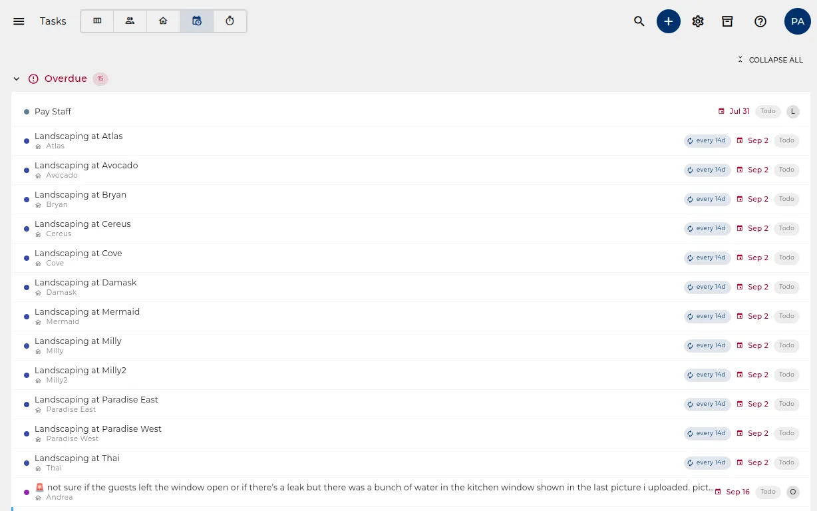The width and height of the screenshot is (817, 511).
Task: Click Todo status on Landscaping at Atlas
Action: (786, 140)
